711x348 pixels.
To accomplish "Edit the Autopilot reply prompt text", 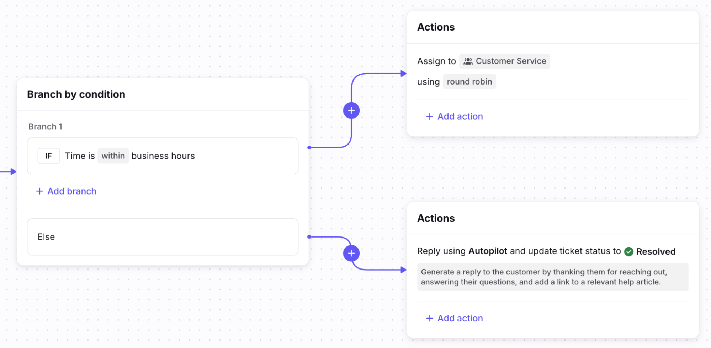I will (x=552, y=277).
